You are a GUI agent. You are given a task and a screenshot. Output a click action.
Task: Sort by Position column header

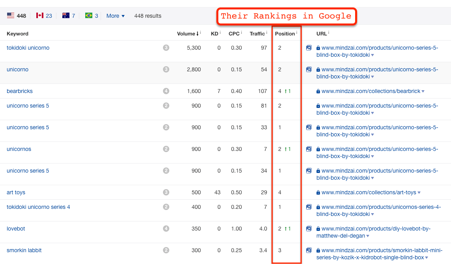[x=285, y=33]
